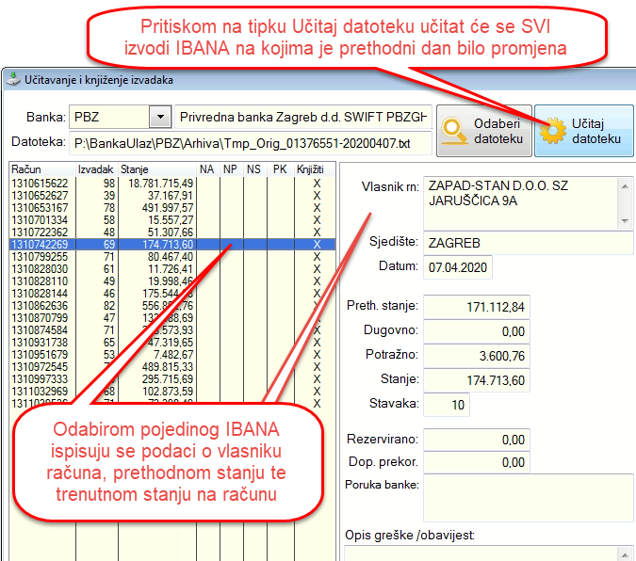636x561 pixels.
Task: Click the Izvadak column header
Action: (x=96, y=169)
